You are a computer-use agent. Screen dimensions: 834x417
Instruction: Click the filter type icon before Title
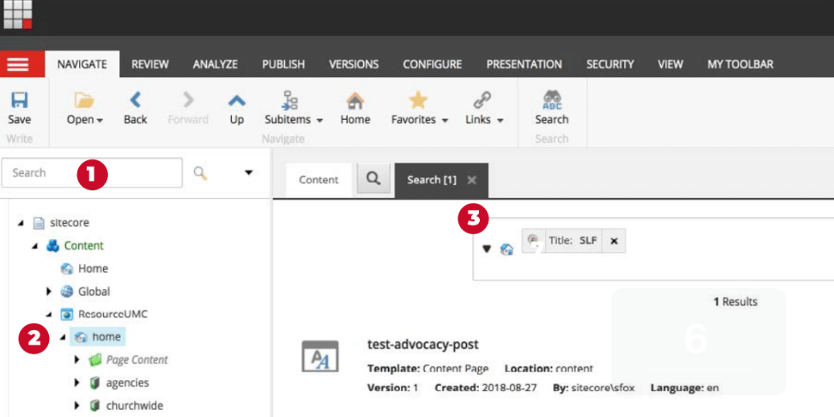click(534, 241)
